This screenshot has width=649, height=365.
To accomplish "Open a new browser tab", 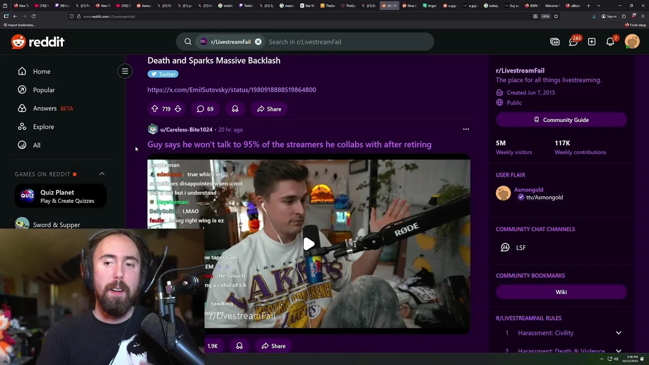I will 589,6.
